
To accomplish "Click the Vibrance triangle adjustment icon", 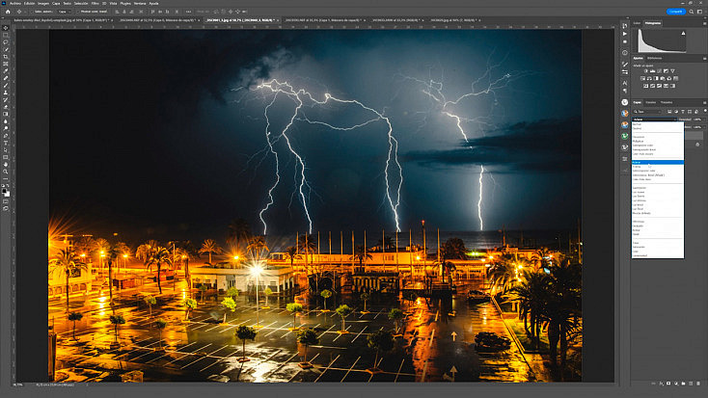I will click(x=672, y=71).
